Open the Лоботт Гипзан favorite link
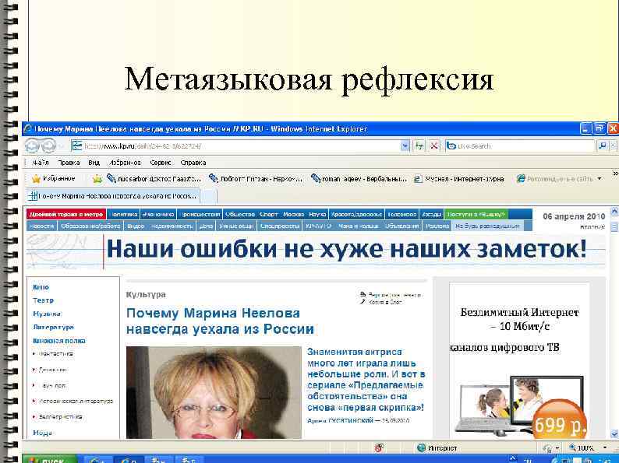The image size is (619, 463). (256, 179)
